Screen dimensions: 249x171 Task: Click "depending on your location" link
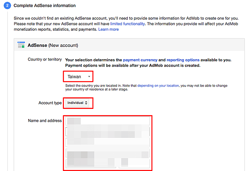click(x=158, y=85)
